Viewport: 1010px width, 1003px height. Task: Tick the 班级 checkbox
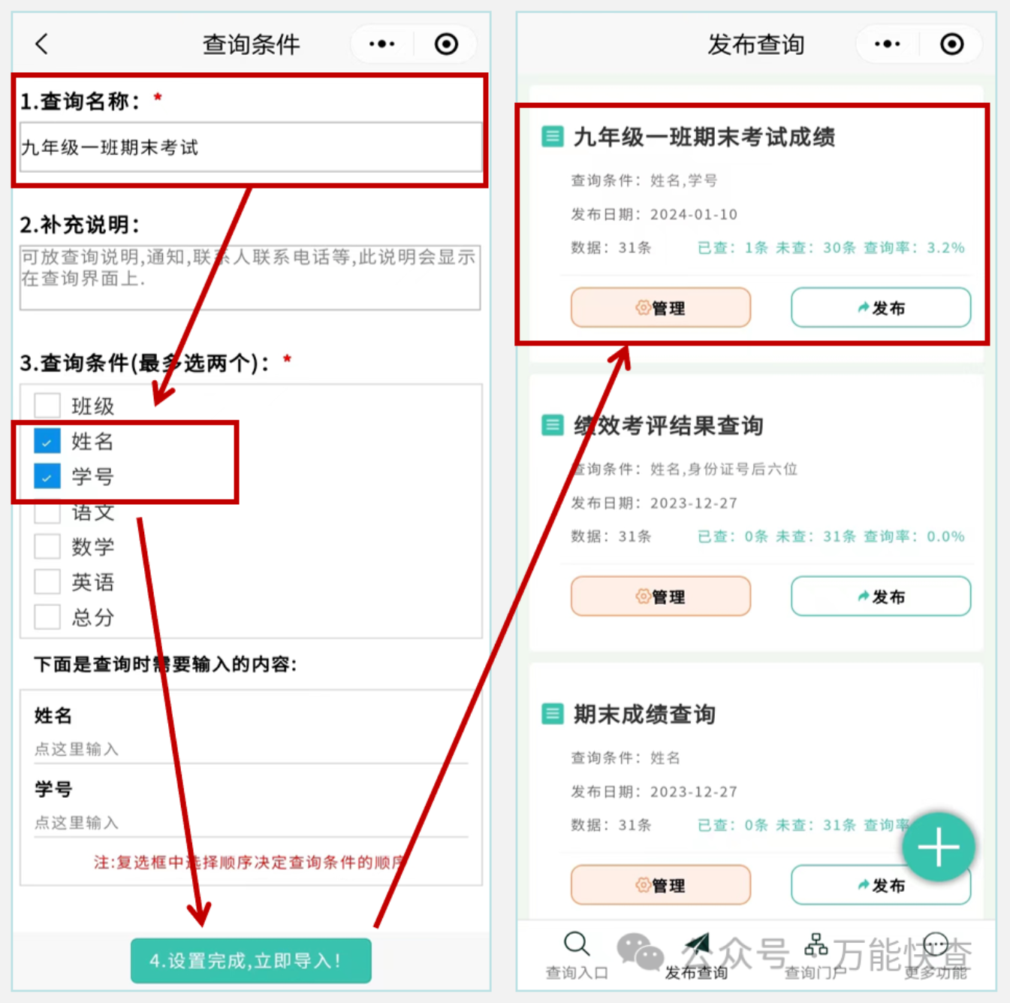[47, 405]
